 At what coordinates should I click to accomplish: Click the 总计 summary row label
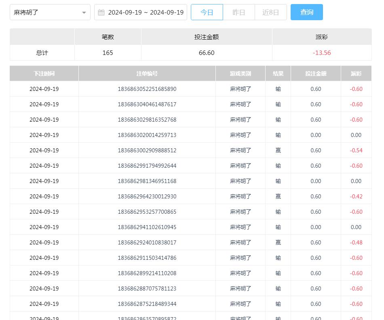pyautogui.click(x=42, y=53)
